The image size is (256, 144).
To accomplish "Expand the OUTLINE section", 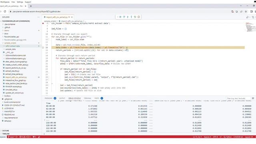I will 6,131.
